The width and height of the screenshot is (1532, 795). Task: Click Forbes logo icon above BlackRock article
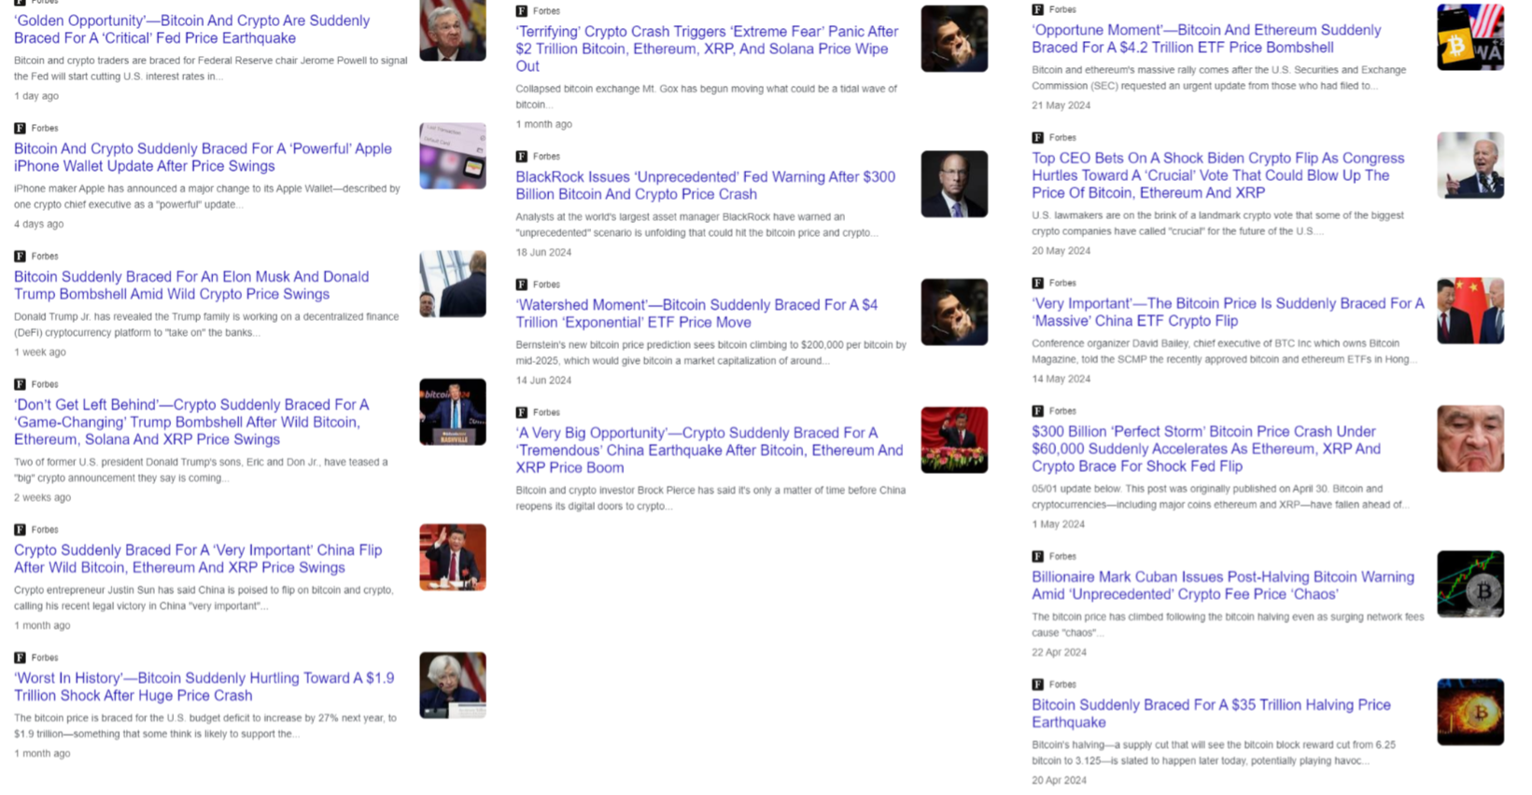[x=522, y=157]
